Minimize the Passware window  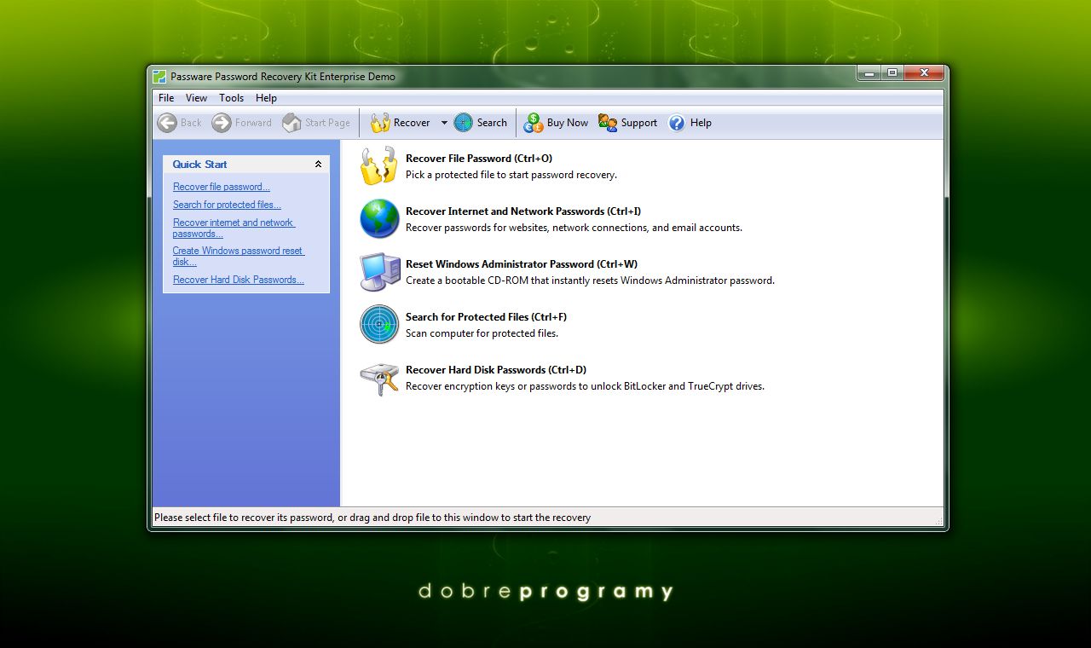click(x=869, y=73)
